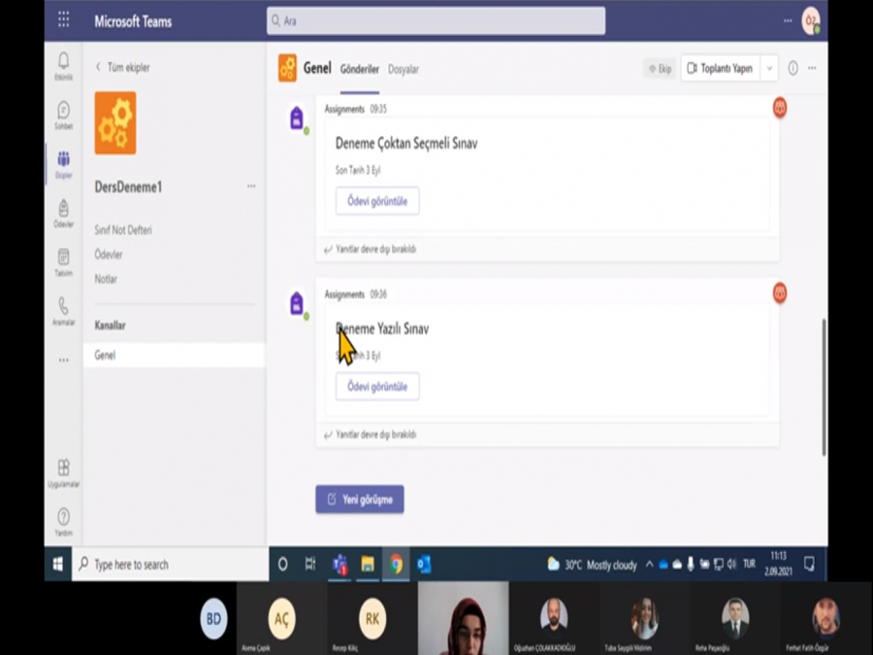Open DersDeneme1 more options ellipsis

tap(251, 186)
